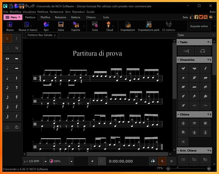Viewport: 219px width, 174px height.
Task: Insert the fp dynamic marking
Action: pos(205,96)
